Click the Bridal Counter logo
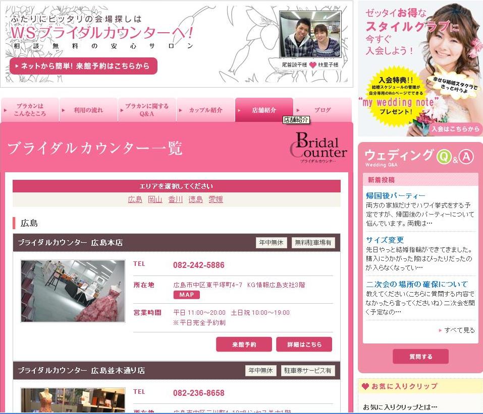Screen dimensions: 483x414 tap(318, 147)
